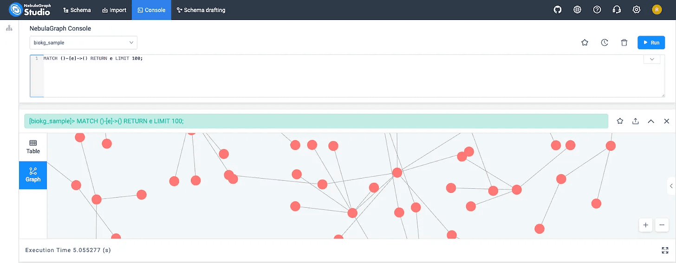Click the language globe icon
Viewport: 676px width, 263px height.
578,10
